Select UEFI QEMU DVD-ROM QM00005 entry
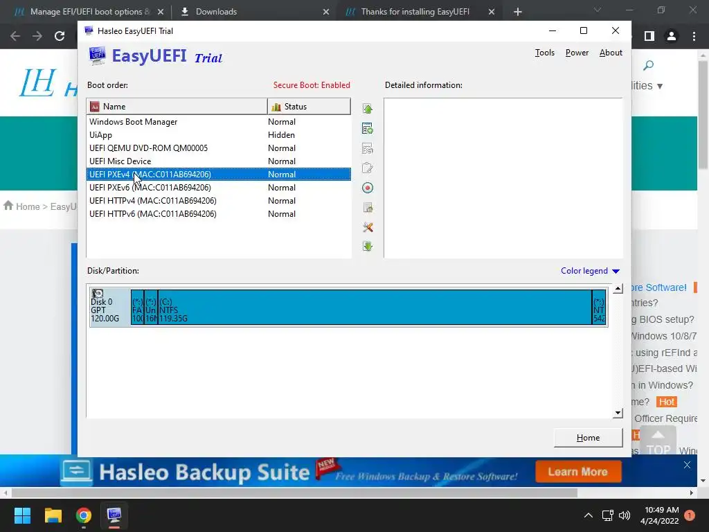The width and height of the screenshot is (709, 532). coord(218,148)
